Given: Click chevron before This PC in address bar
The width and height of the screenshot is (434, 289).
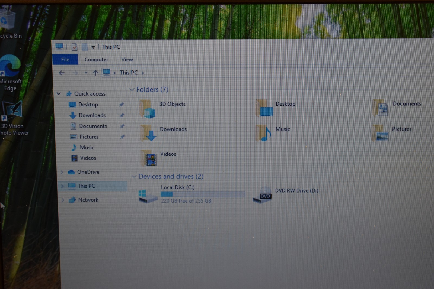Looking at the screenshot, I should (114, 73).
